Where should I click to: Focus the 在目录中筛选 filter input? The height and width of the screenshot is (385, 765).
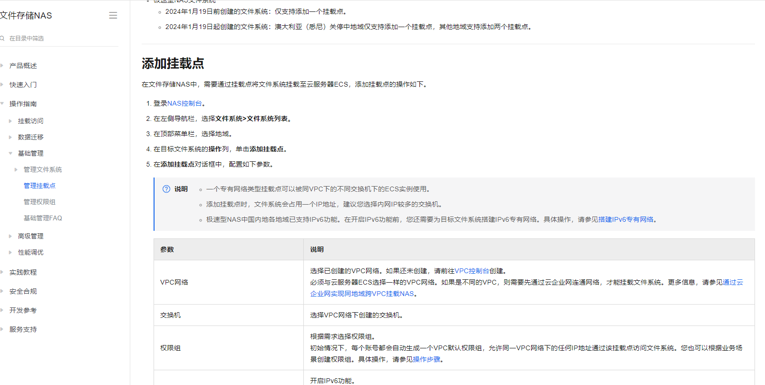pyautogui.click(x=59, y=38)
